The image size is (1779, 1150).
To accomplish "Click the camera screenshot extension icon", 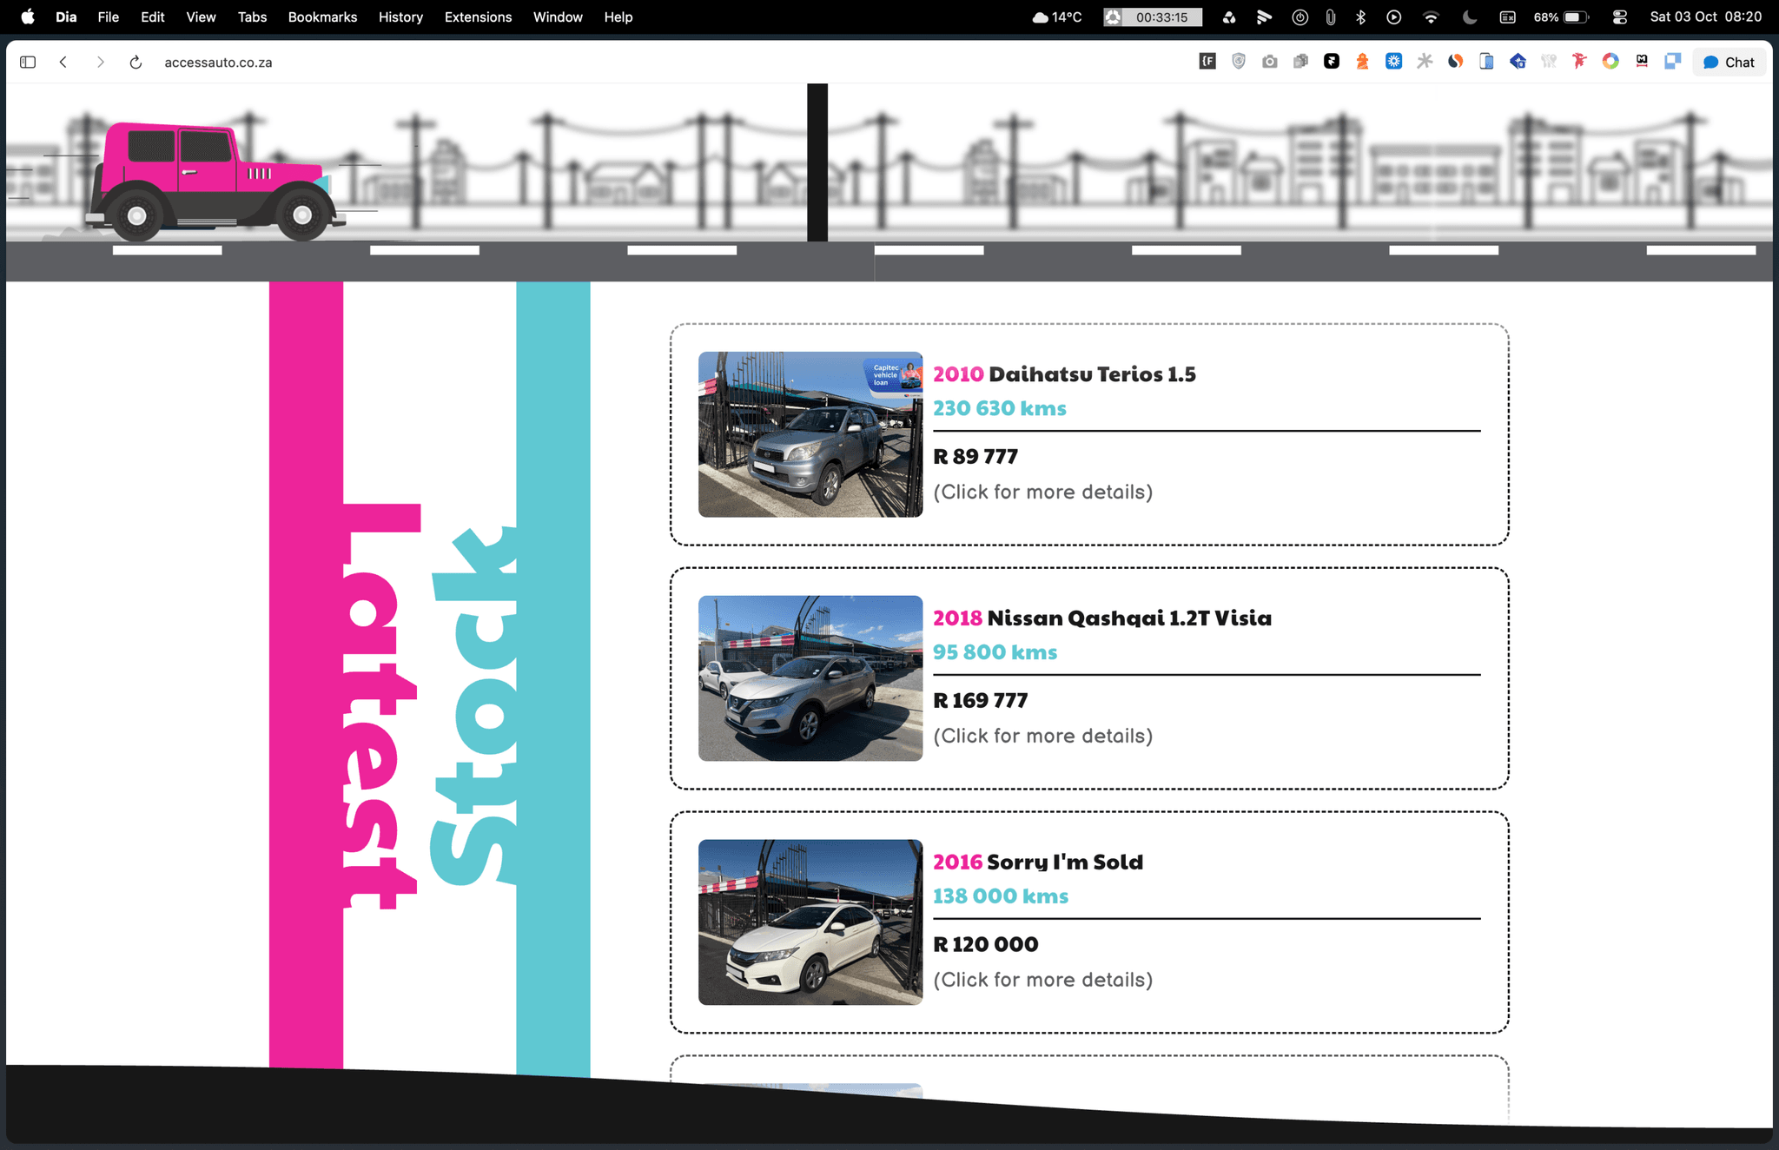I will tap(1270, 62).
